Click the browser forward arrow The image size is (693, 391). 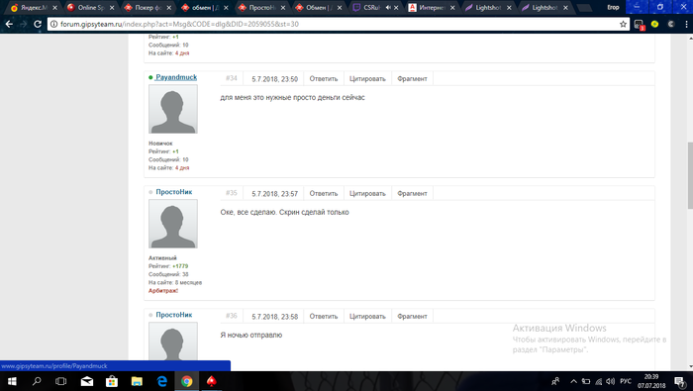point(23,24)
